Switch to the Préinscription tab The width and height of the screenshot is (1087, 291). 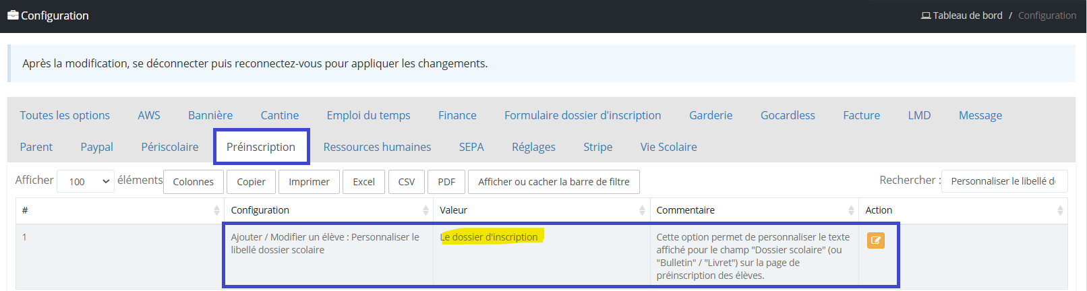261,147
